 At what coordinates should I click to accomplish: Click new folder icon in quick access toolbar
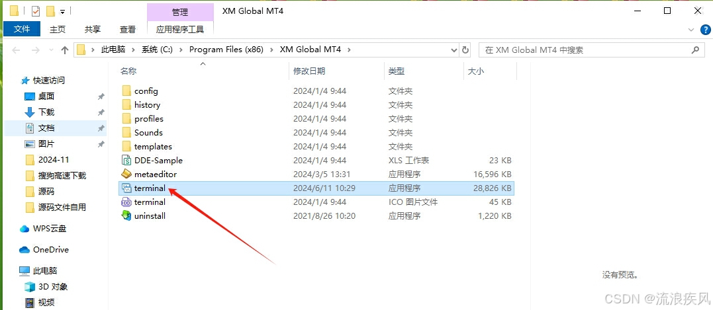pos(50,11)
